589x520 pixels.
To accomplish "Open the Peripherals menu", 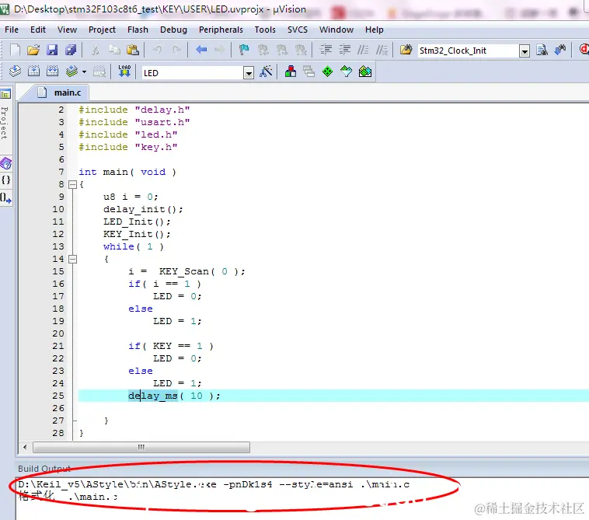I will (x=221, y=30).
